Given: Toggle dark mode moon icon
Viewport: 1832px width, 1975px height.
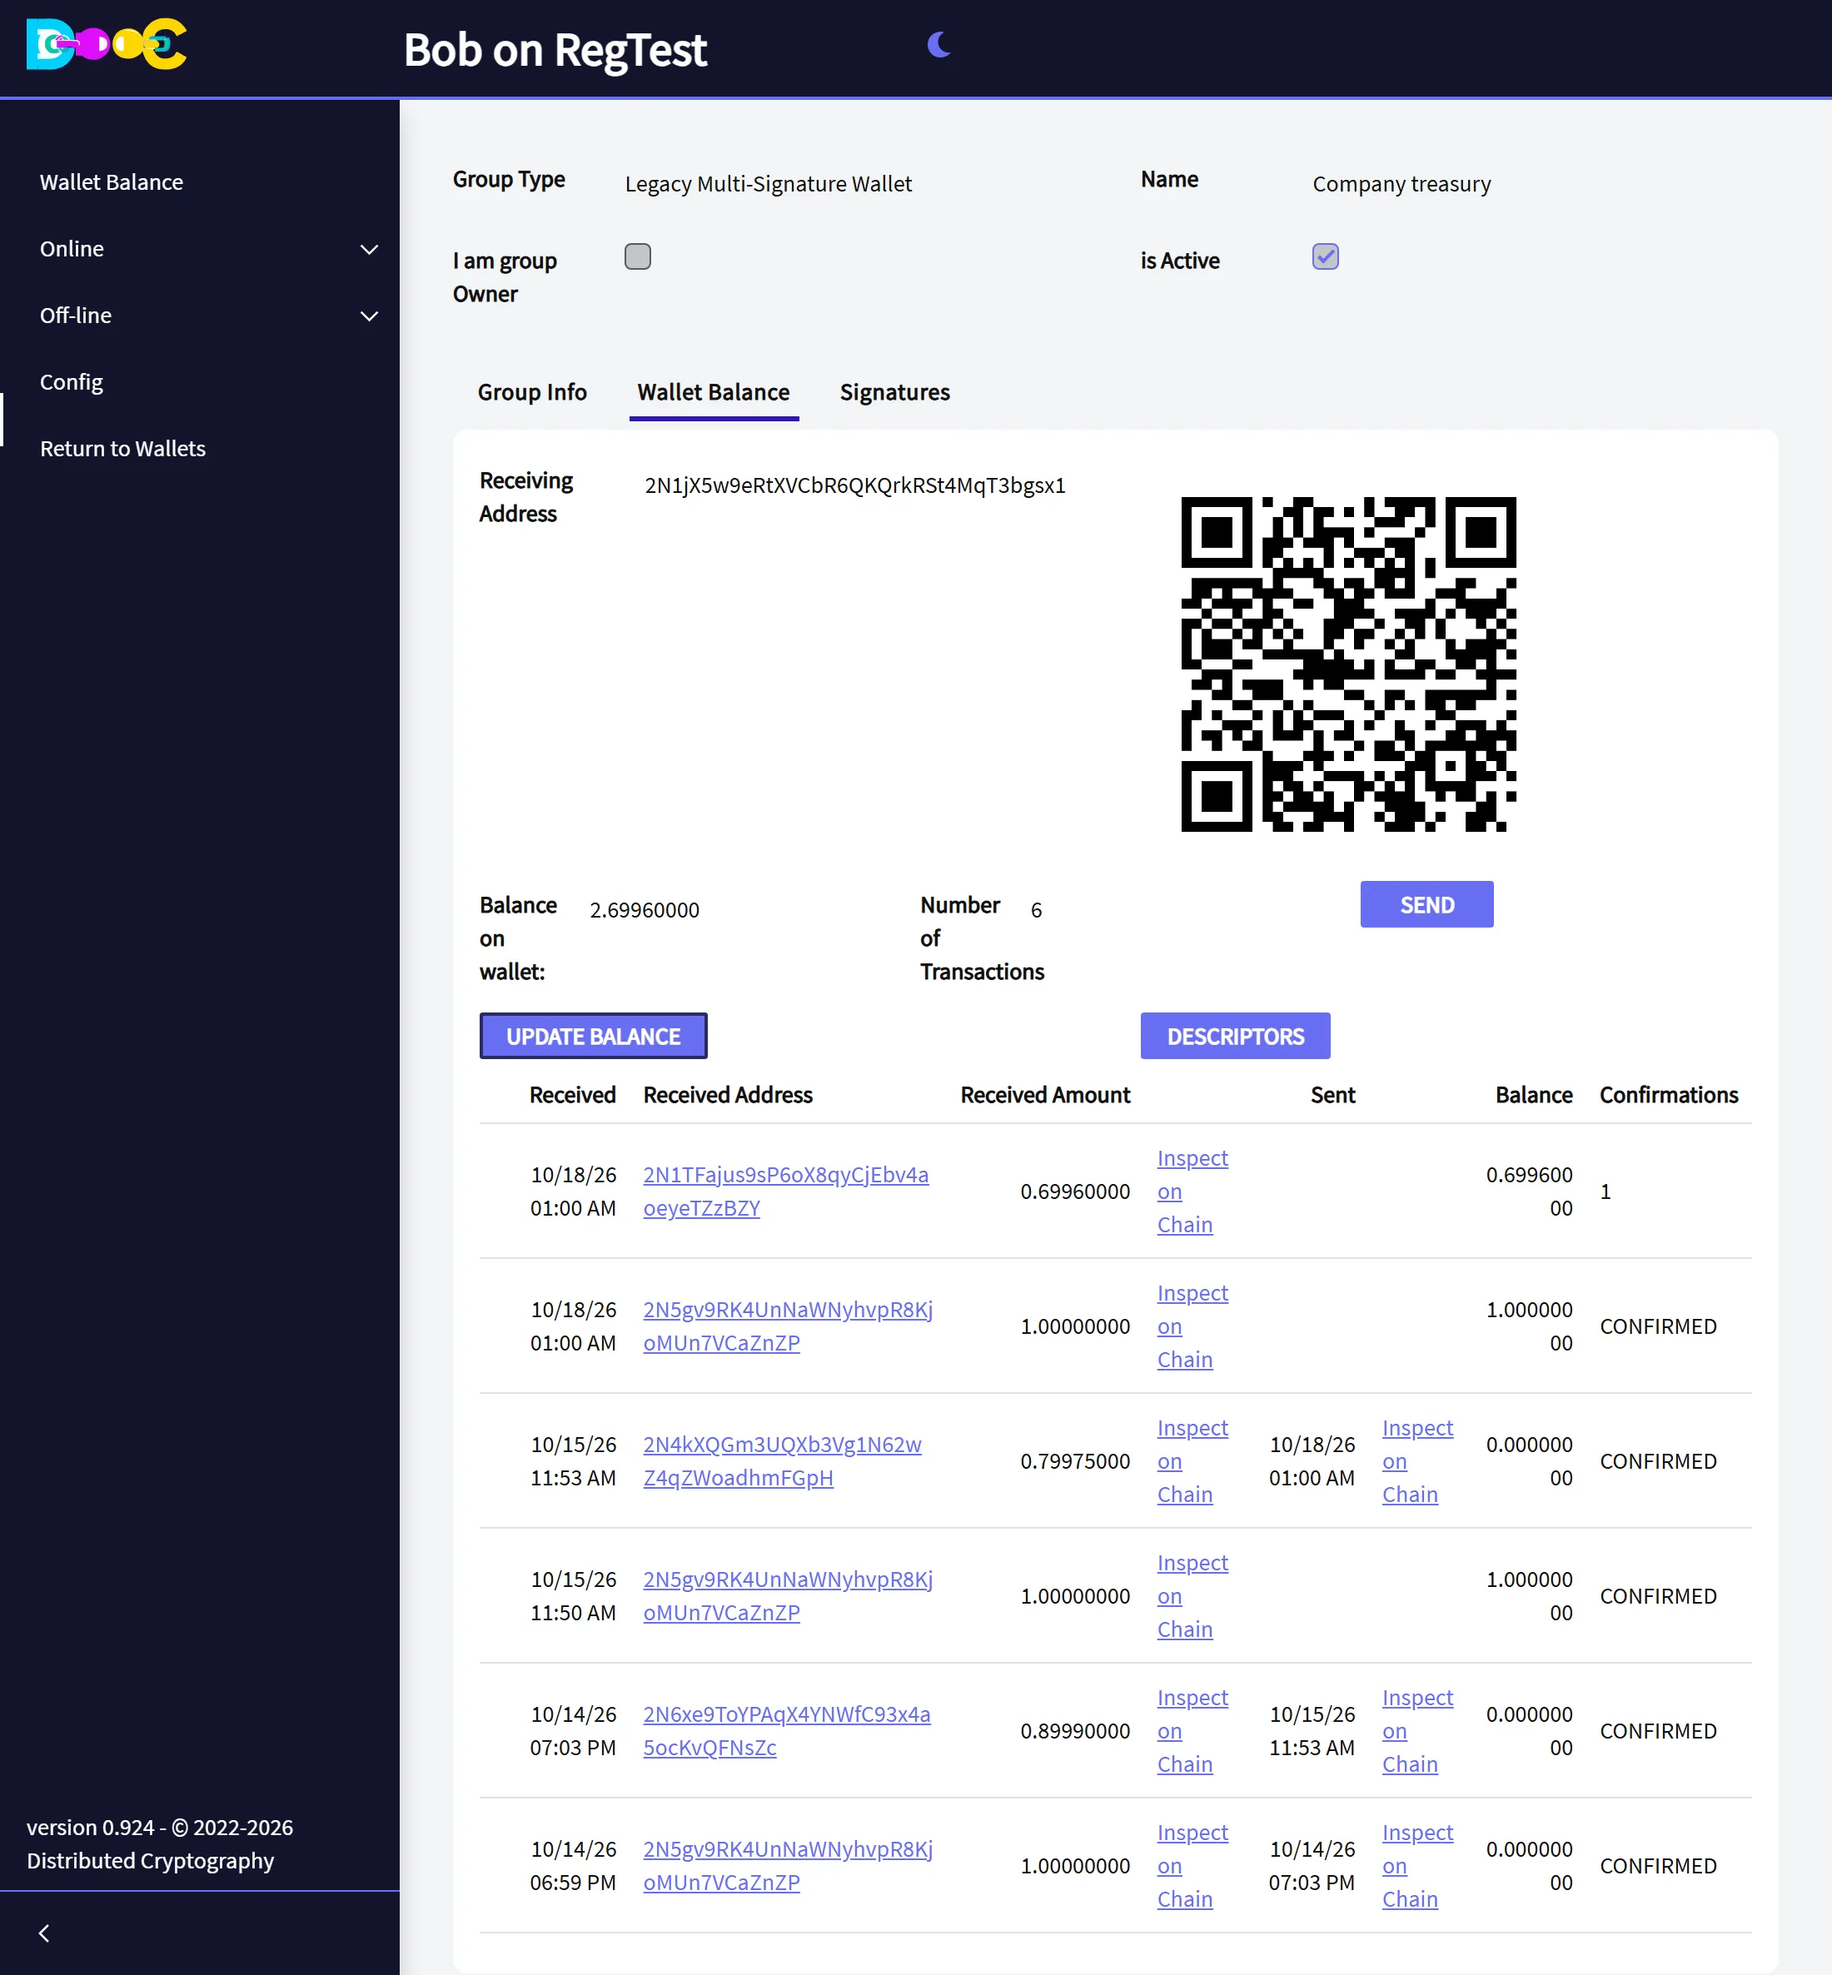Looking at the screenshot, I should tap(938, 45).
